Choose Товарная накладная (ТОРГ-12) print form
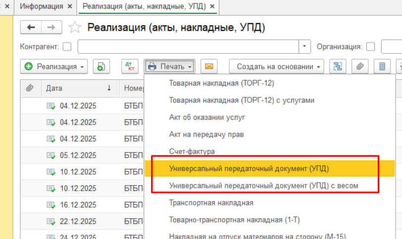 point(221,83)
